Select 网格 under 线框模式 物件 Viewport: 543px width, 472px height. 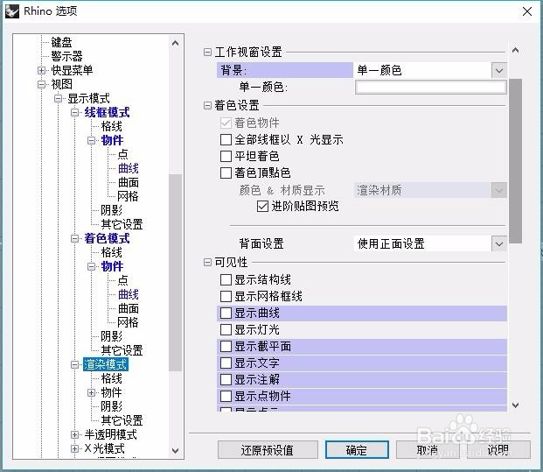128,197
